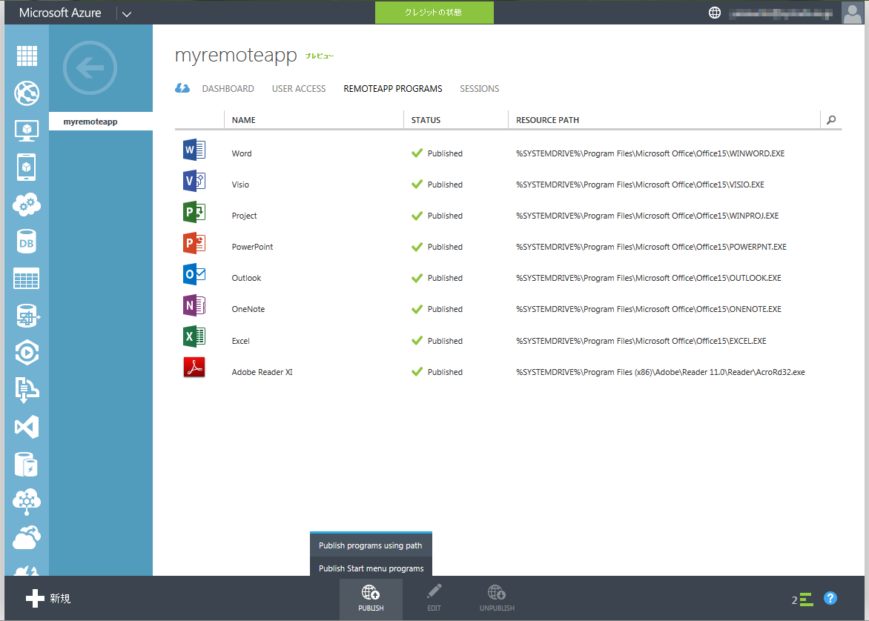The width and height of the screenshot is (869, 621).
Task: Expand the dropdown next to Microsoft Azure logo
Action: [x=126, y=13]
